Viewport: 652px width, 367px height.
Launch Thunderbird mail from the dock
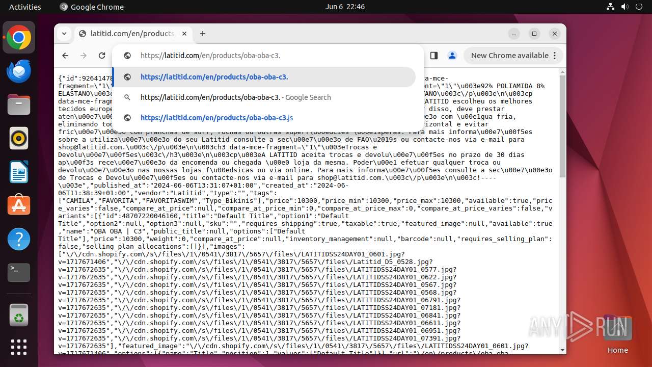point(19,71)
